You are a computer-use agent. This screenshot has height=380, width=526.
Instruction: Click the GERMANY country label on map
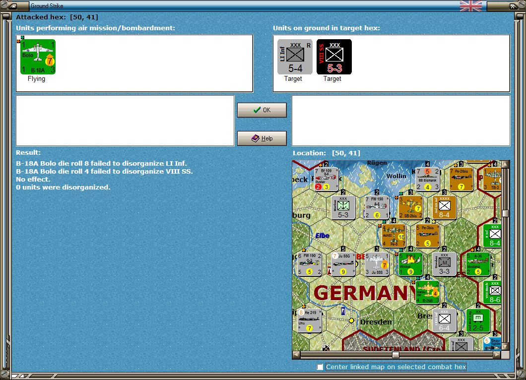click(x=365, y=293)
